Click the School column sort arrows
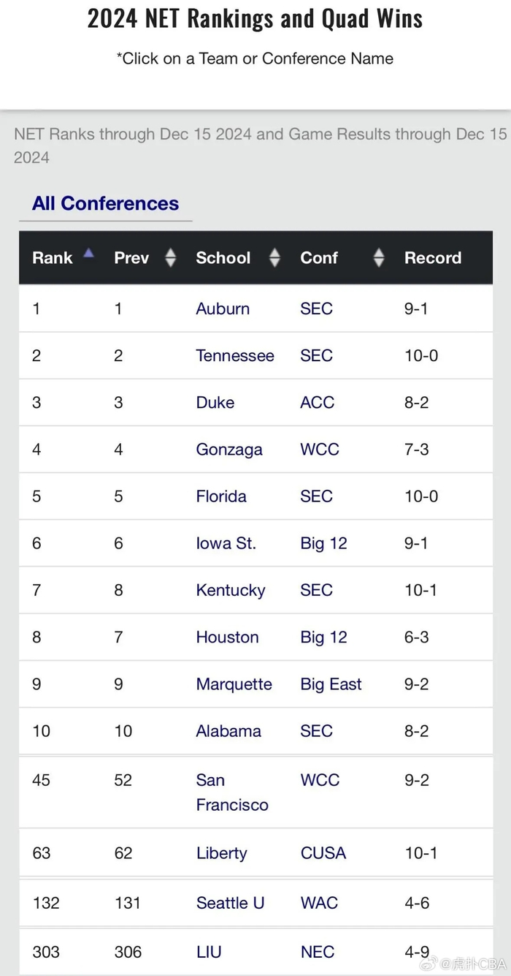Viewport: 511px width, 976px height. pyautogui.click(x=274, y=257)
